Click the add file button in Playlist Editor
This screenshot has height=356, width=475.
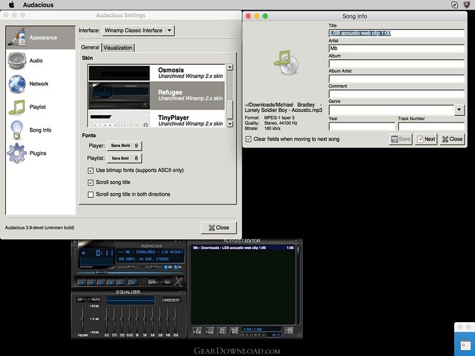tap(197, 331)
